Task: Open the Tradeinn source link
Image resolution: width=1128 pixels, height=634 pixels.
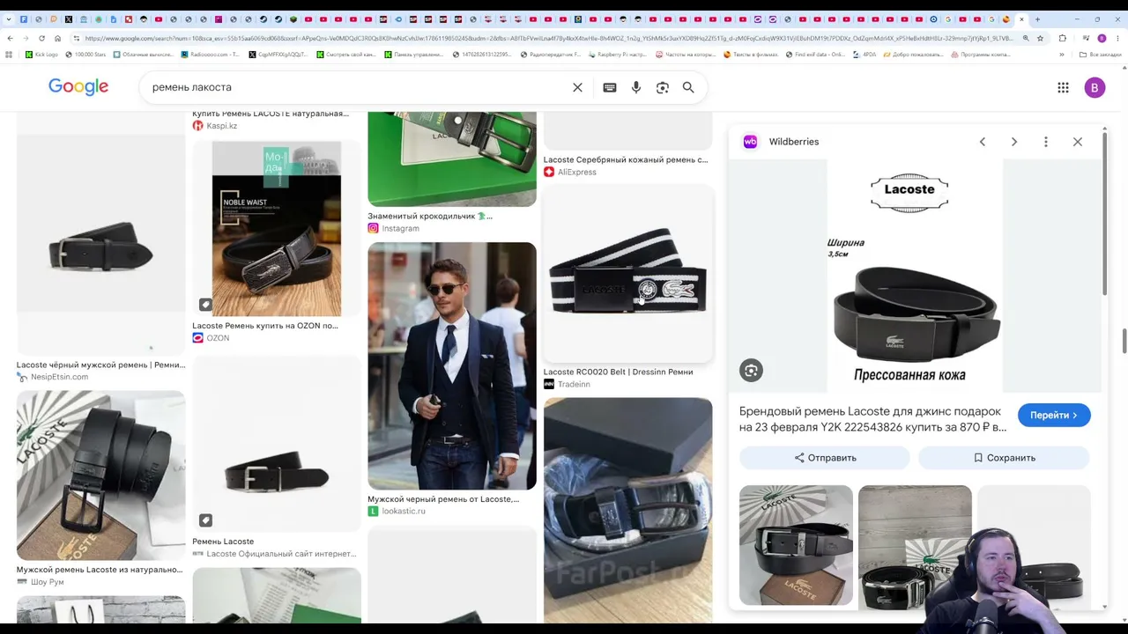Action: point(567,384)
